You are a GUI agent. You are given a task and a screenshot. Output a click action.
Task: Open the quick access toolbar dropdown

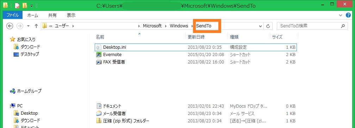pyautogui.click(x=31, y=6)
